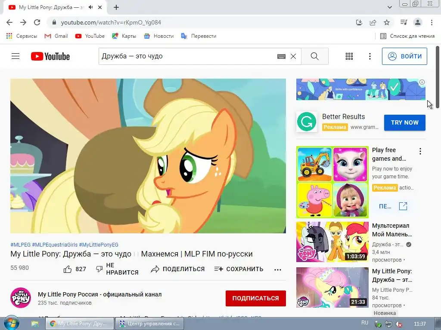The height and width of the screenshot is (330, 441).
Task: Click the Applejack video player
Action: [148, 156]
